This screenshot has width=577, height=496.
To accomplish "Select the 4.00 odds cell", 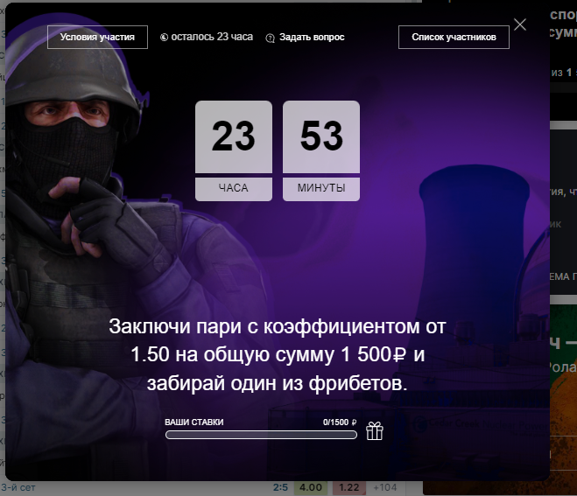I will point(311,487).
